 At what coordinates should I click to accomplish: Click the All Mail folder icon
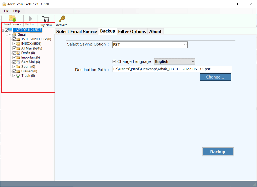(18, 48)
